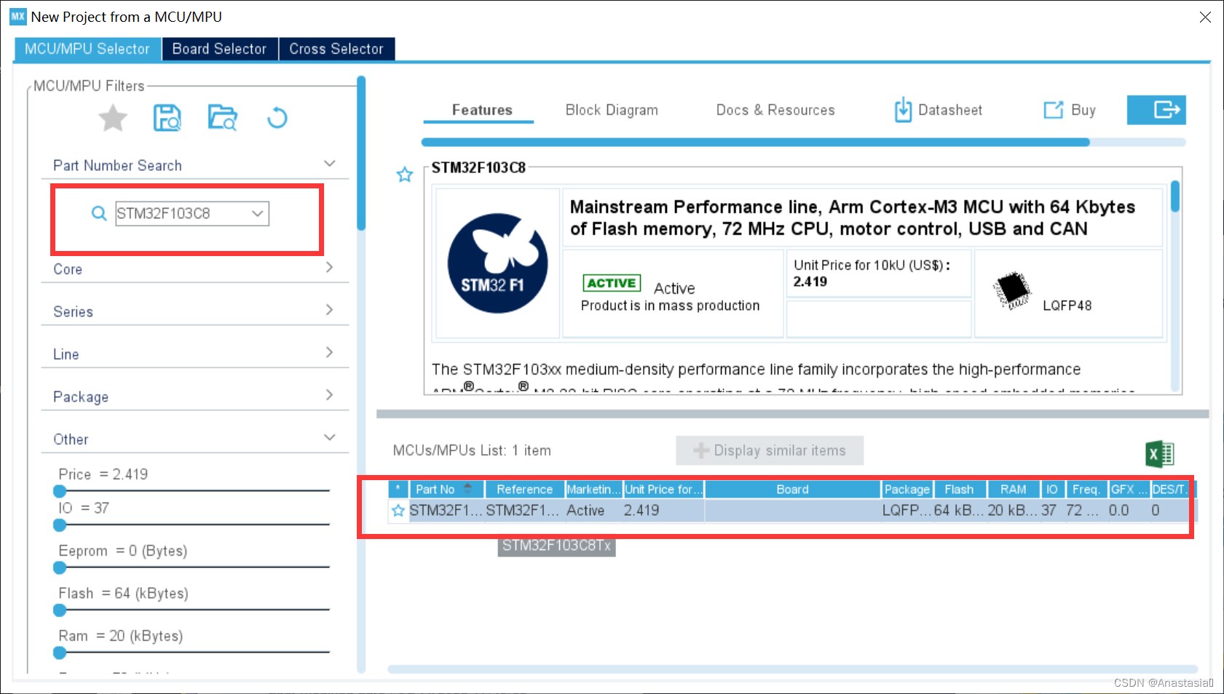Open the Docs & Resources tab

click(775, 110)
